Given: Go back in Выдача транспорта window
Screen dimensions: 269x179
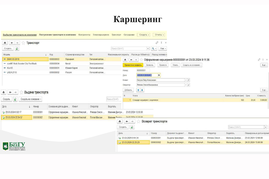Looking at the screenshot, I should click(10, 92).
